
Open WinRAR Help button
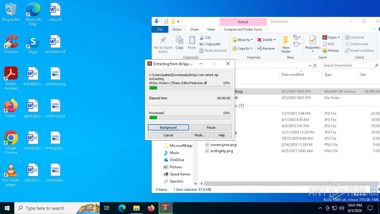coord(222,135)
